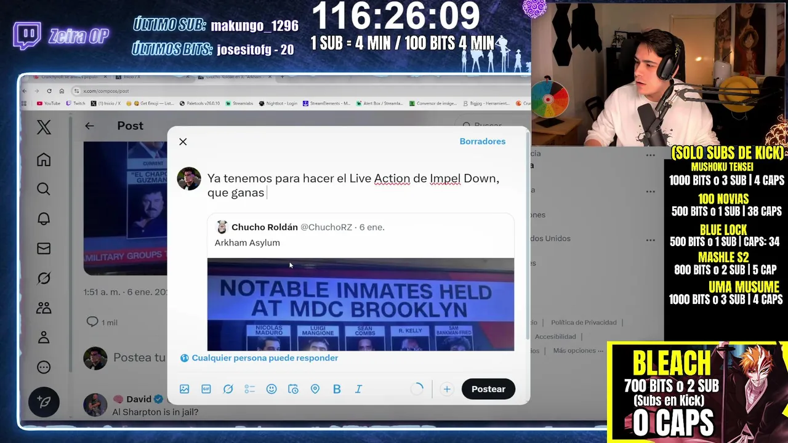Image resolution: width=788 pixels, height=443 pixels.
Task: Click the compose post feather button
Action: (x=44, y=402)
